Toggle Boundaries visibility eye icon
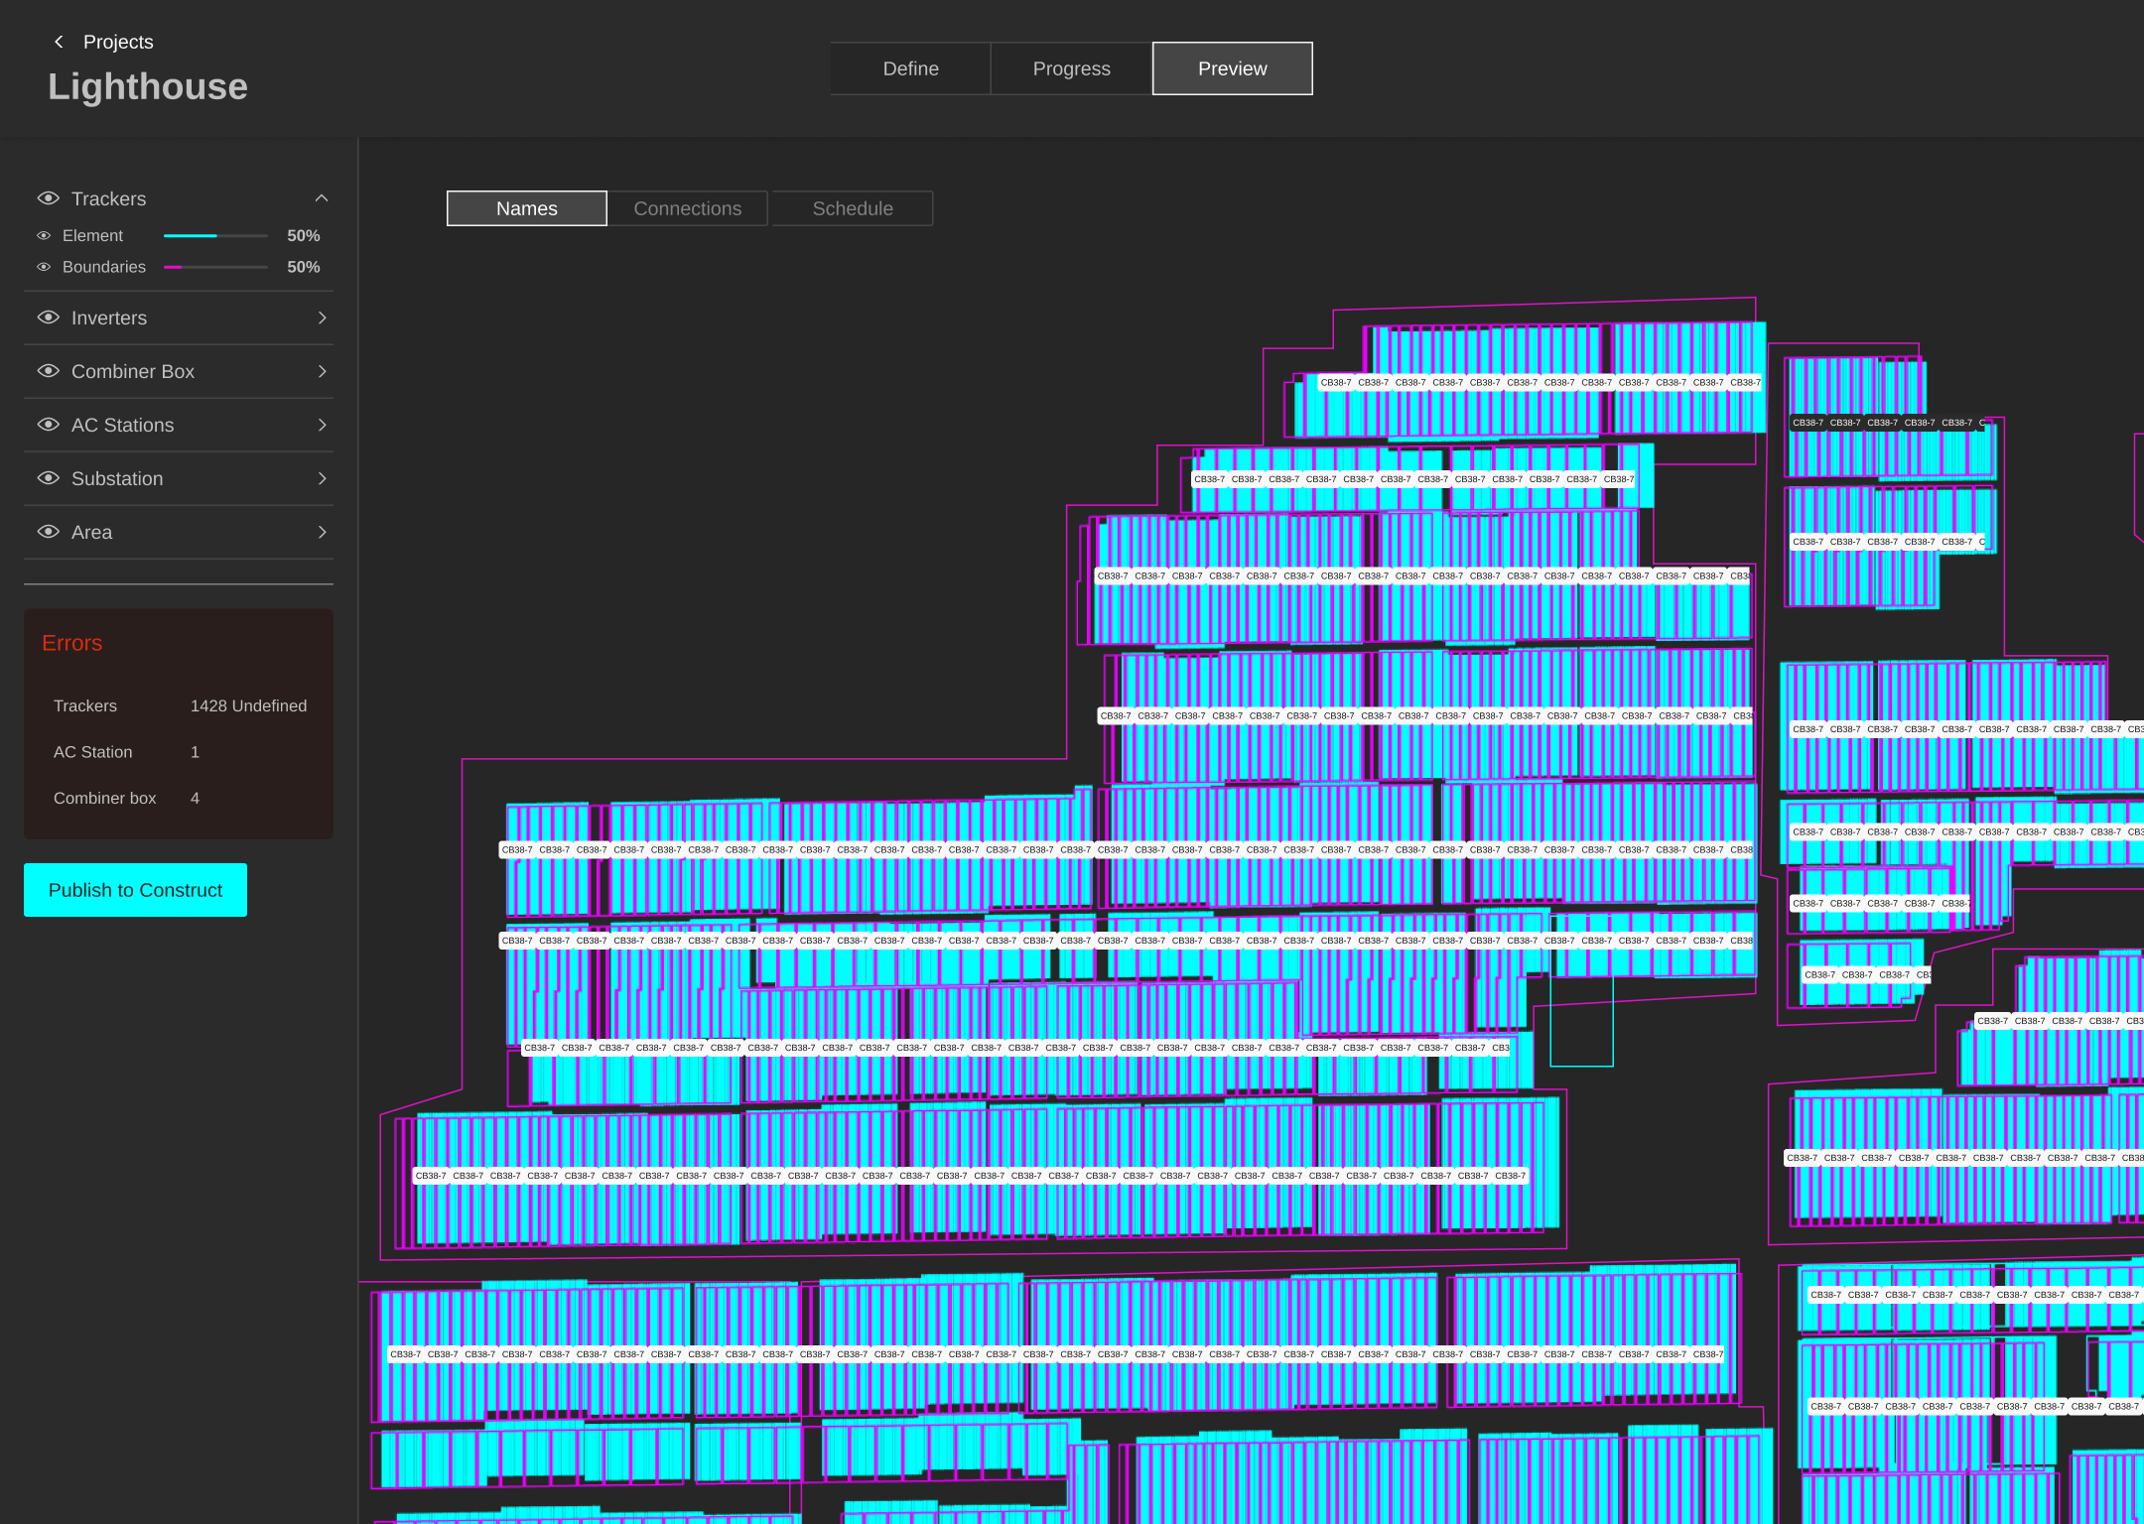This screenshot has height=1524, width=2144. coord(44,268)
